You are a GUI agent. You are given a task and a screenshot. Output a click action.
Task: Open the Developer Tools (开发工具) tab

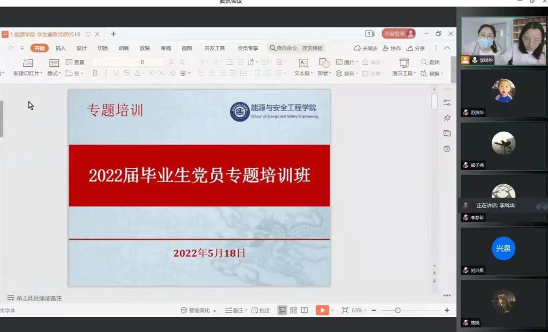(215, 48)
